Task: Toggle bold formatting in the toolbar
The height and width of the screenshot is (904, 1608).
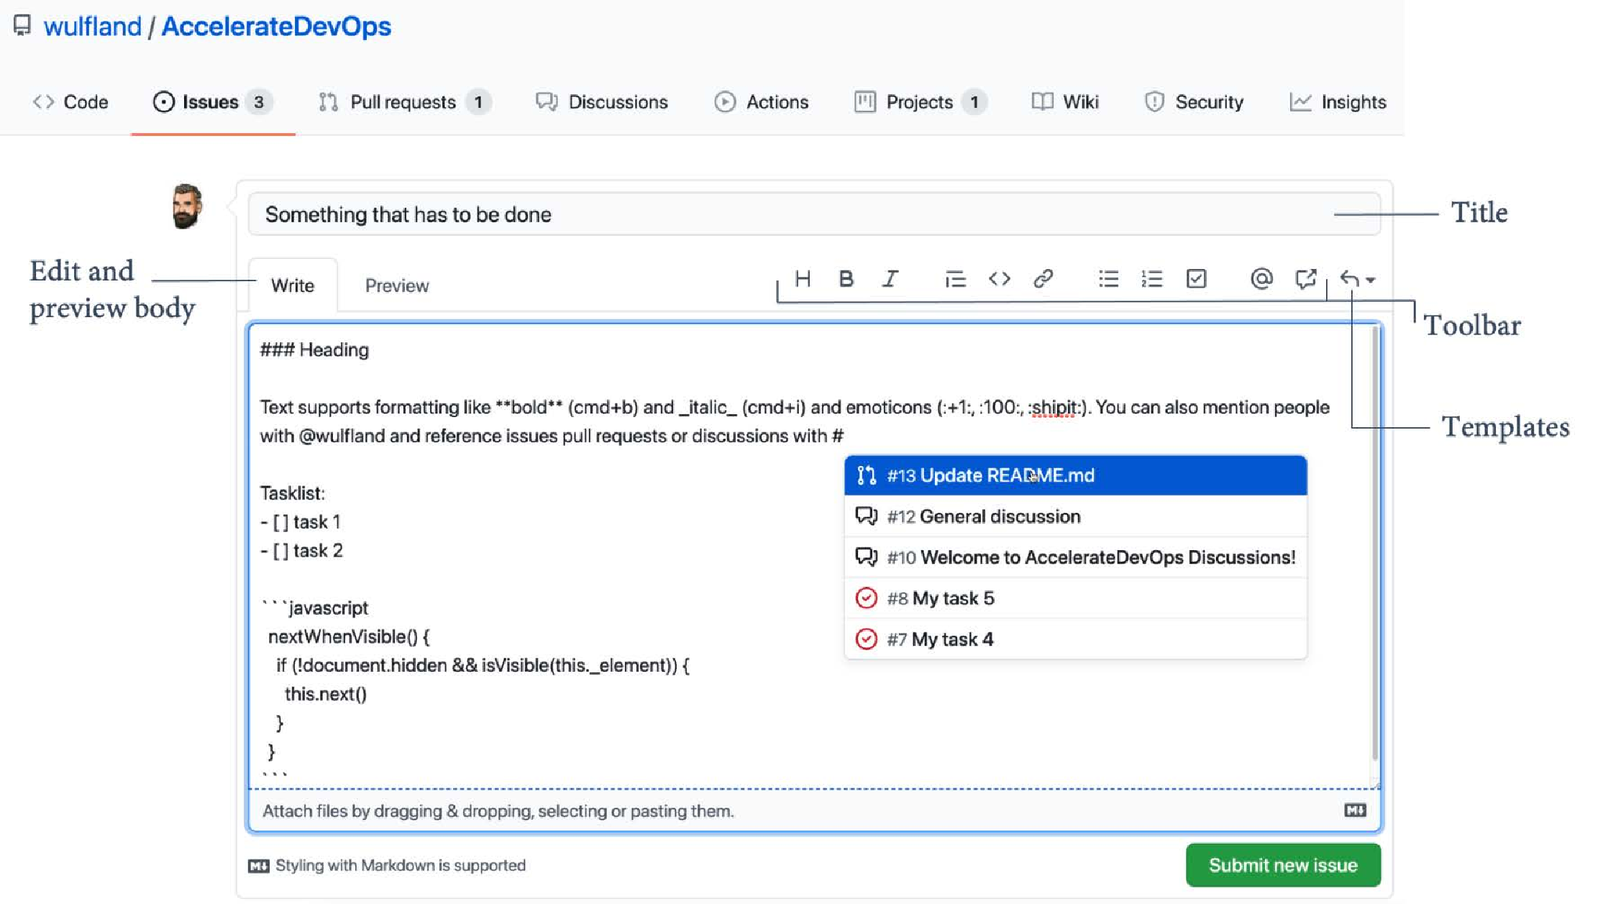Action: click(x=846, y=279)
